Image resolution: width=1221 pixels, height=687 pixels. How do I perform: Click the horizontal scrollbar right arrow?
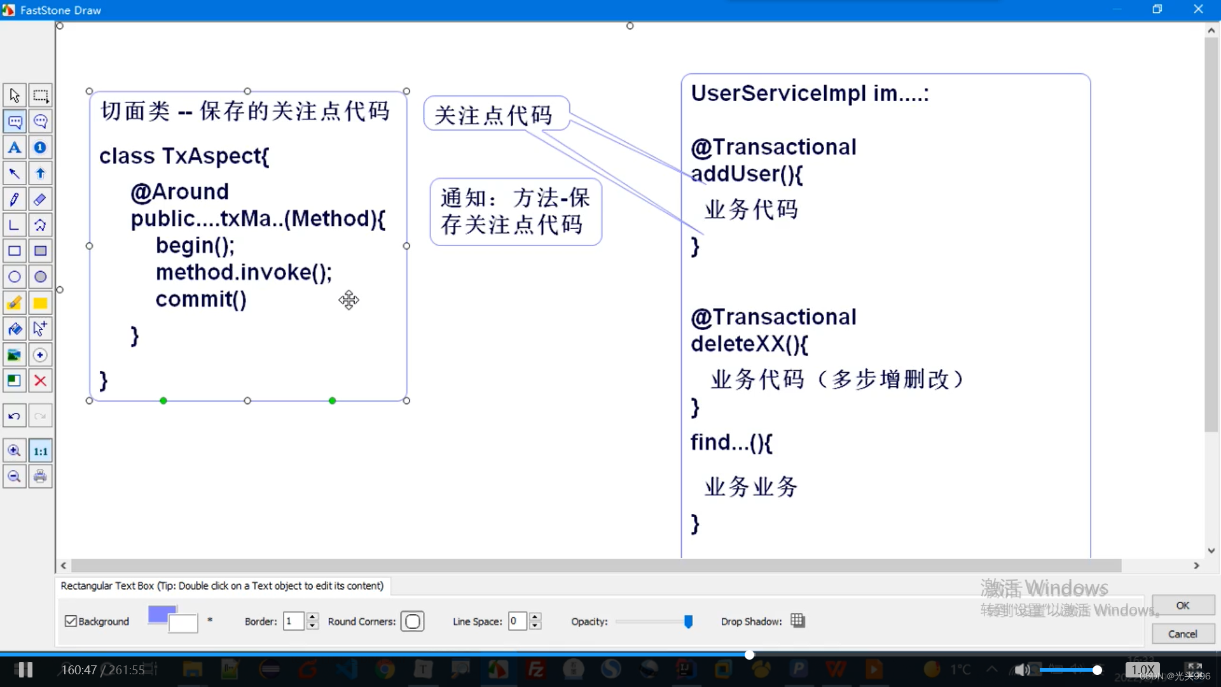1196,566
